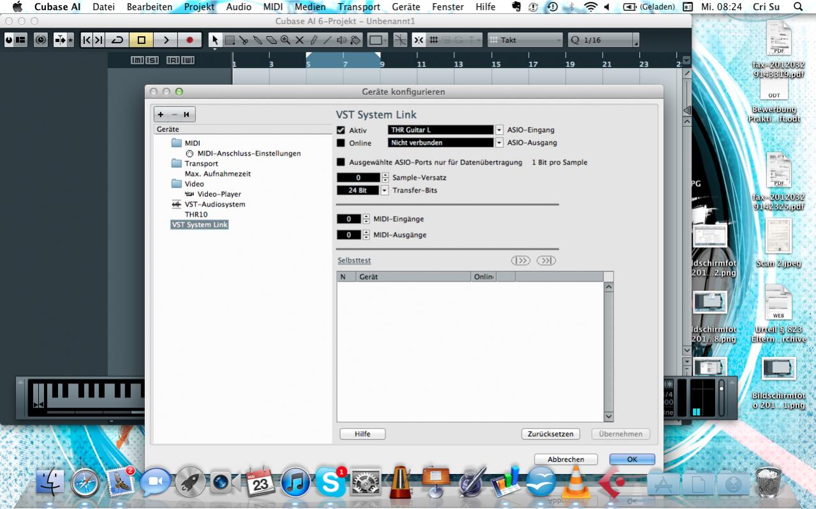Viewport: 816px width, 509px height.
Task: Select Video-Player in device list
Action: point(213,194)
